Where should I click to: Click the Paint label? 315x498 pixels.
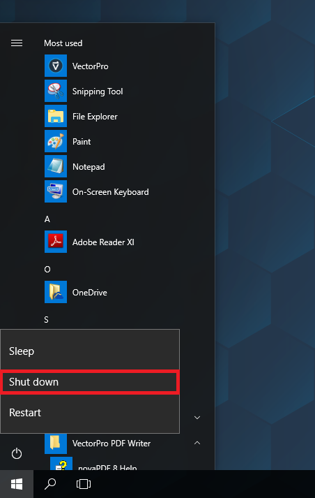(82, 141)
